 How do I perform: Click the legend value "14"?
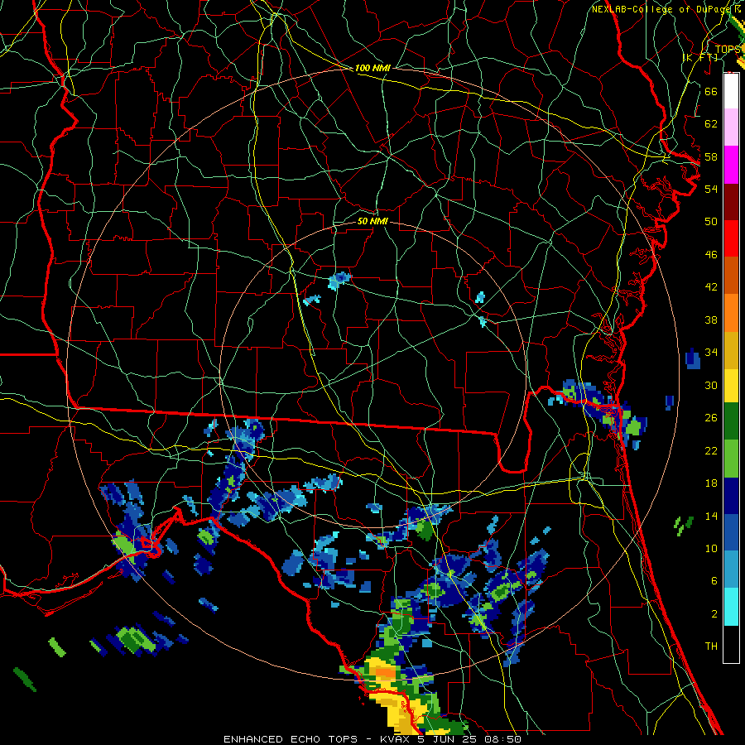pos(711,516)
